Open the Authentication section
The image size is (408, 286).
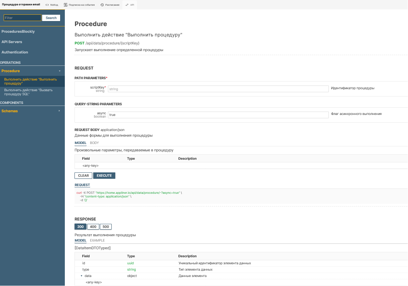15,52
